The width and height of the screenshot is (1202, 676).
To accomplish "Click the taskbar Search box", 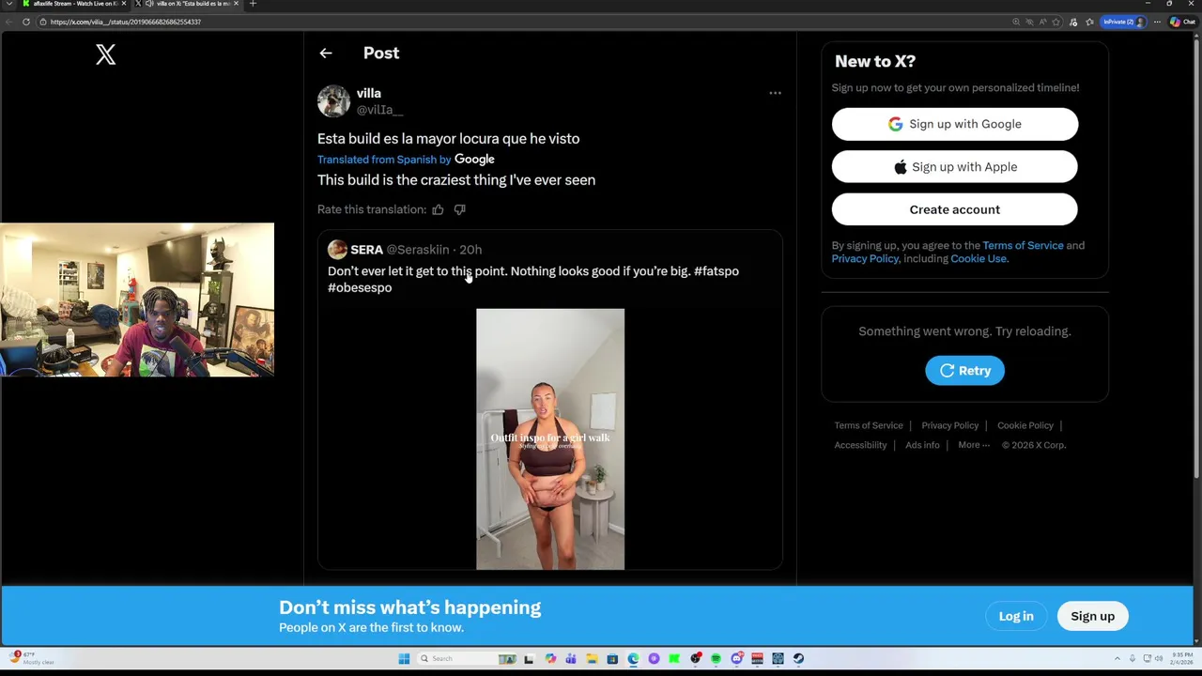I will click(468, 659).
